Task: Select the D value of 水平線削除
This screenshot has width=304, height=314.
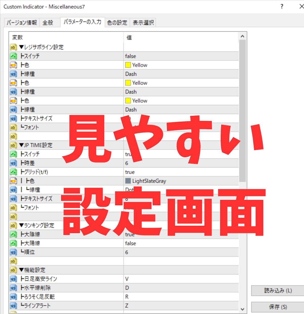Action: pyautogui.click(x=127, y=288)
